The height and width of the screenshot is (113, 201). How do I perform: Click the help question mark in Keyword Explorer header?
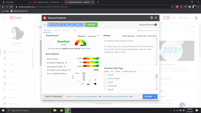click(x=152, y=18)
